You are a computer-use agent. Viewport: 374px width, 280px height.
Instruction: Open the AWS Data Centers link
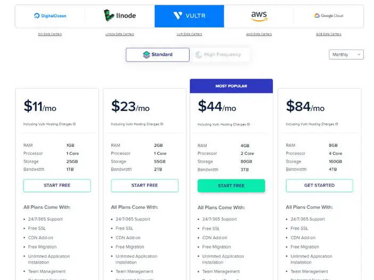pyautogui.click(x=259, y=34)
